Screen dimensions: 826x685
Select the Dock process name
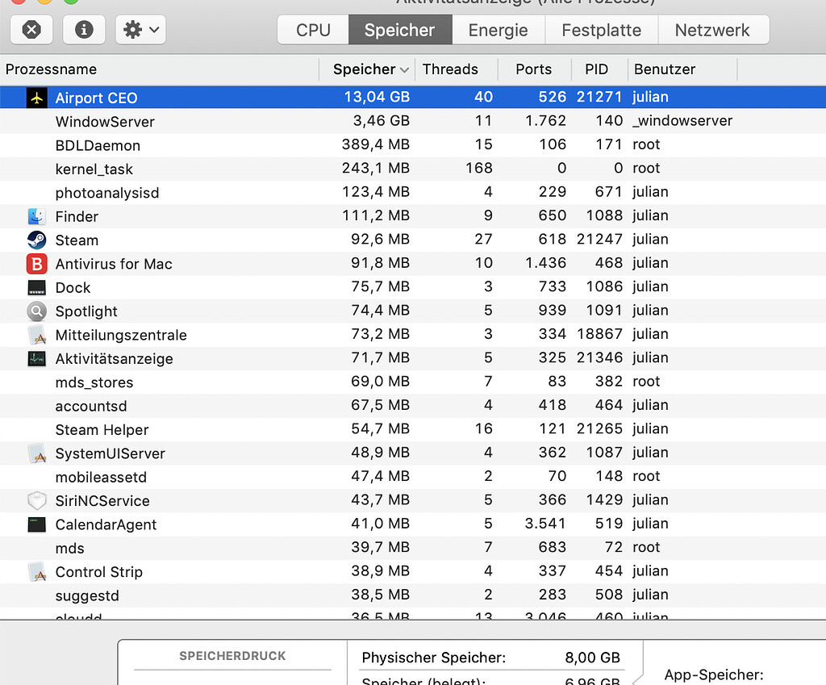point(73,288)
